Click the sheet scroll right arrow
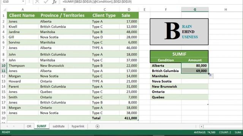Screen dimensions: 243x136 click(14, 126)
